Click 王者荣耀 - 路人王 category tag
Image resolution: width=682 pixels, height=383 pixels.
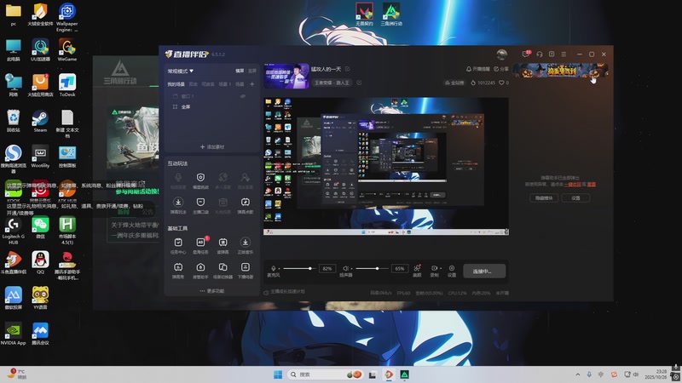(332, 83)
